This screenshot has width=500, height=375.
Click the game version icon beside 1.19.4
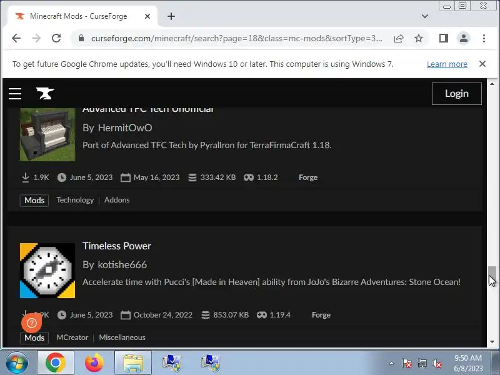tap(261, 315)
